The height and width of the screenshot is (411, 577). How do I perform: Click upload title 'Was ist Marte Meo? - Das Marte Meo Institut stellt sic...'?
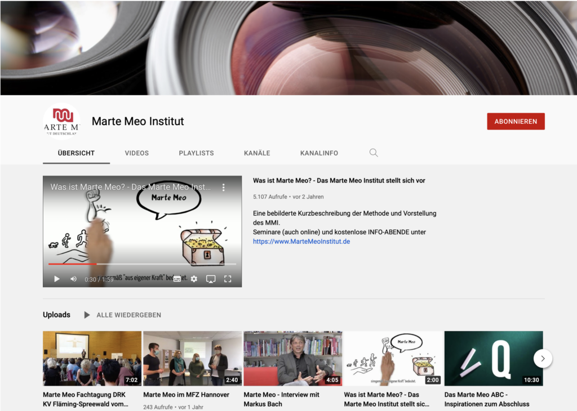[387, 399]
